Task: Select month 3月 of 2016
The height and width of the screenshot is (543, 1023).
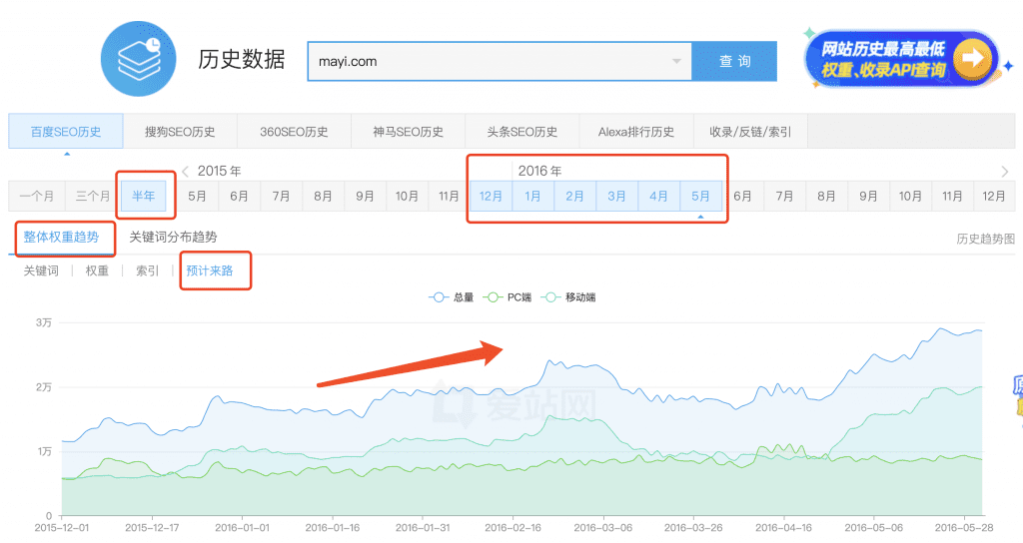Action: (616, 197)
